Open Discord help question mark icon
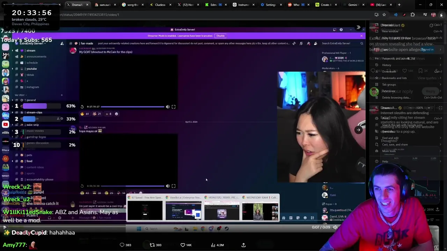 pos(341,30)
